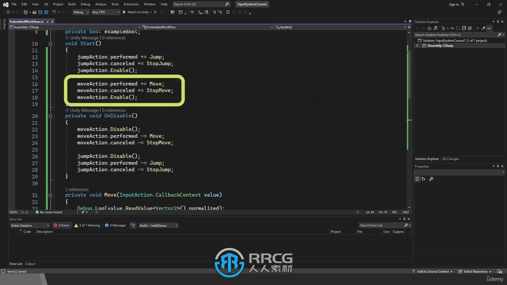Click Add to Source Control
Viewport: 507px width, 285px height.
(x=433, y=272)
